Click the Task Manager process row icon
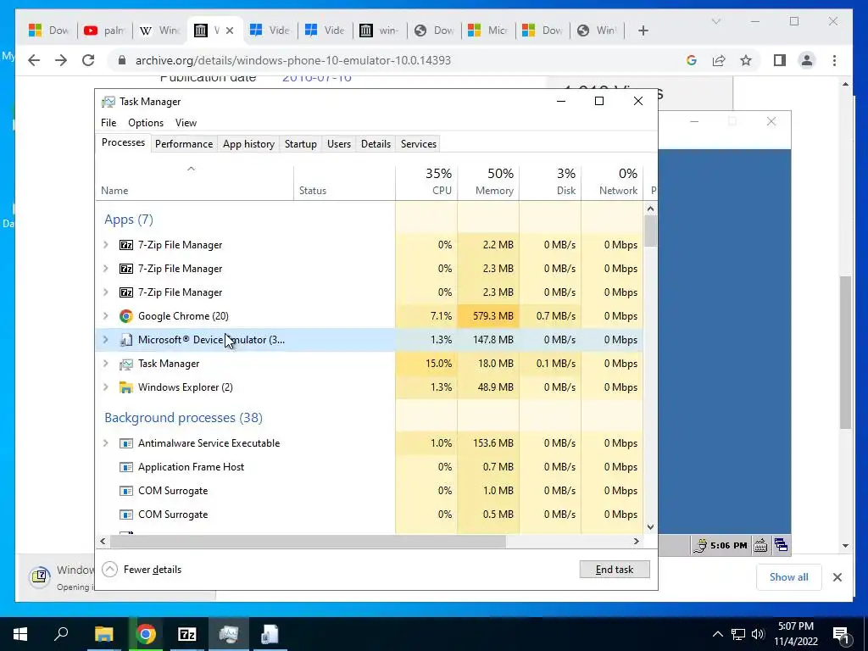The width and height of the screenshot is (868, 651). click(x=126, y=364)
